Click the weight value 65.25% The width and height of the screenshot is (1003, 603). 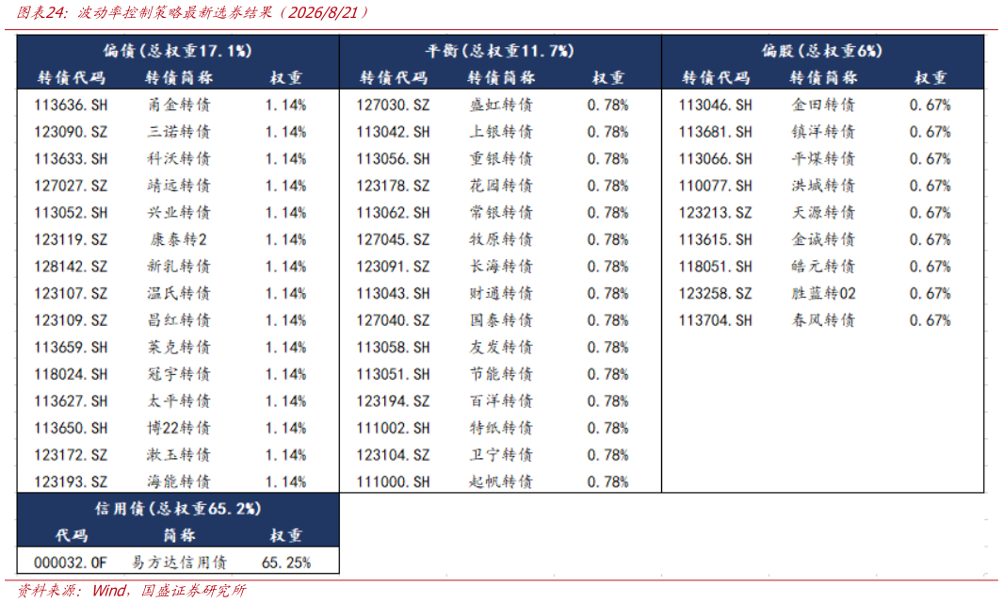point(286,562)
